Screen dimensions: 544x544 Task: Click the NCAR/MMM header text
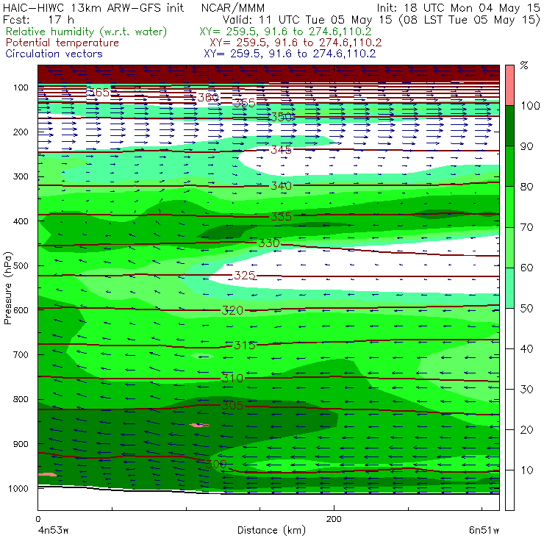(233, 8)
